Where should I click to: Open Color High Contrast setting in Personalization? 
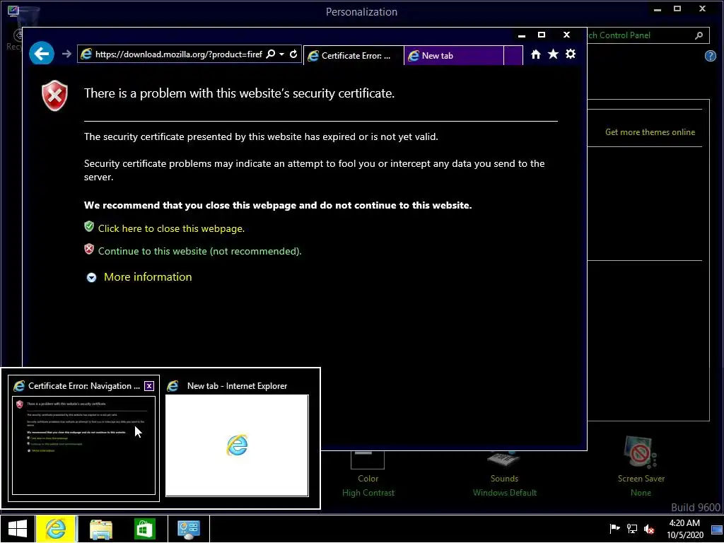(368, 485)
